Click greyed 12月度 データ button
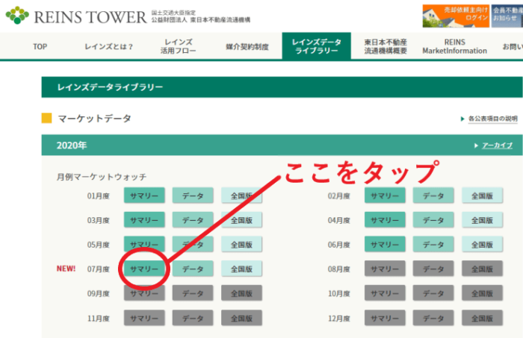Image resolution: width=523 pixels, height=338 pixels. point(433,318)
